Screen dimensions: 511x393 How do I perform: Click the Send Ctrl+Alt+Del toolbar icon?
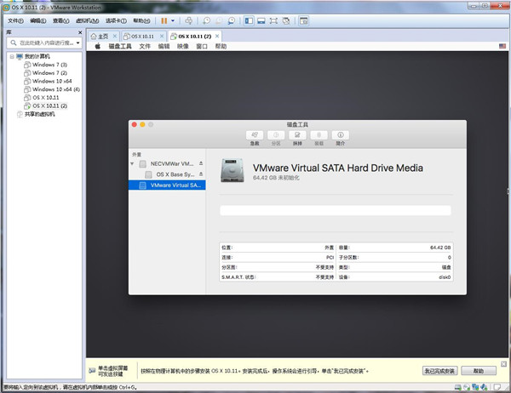click(188, 20)
